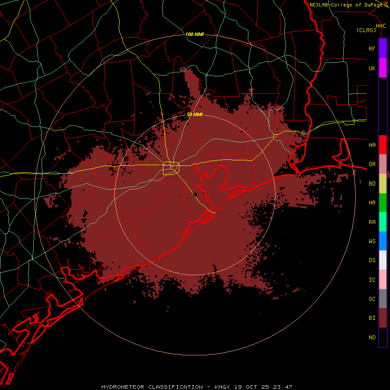
Task: Click the RF legend label
Action: click(x=372, y=49)
